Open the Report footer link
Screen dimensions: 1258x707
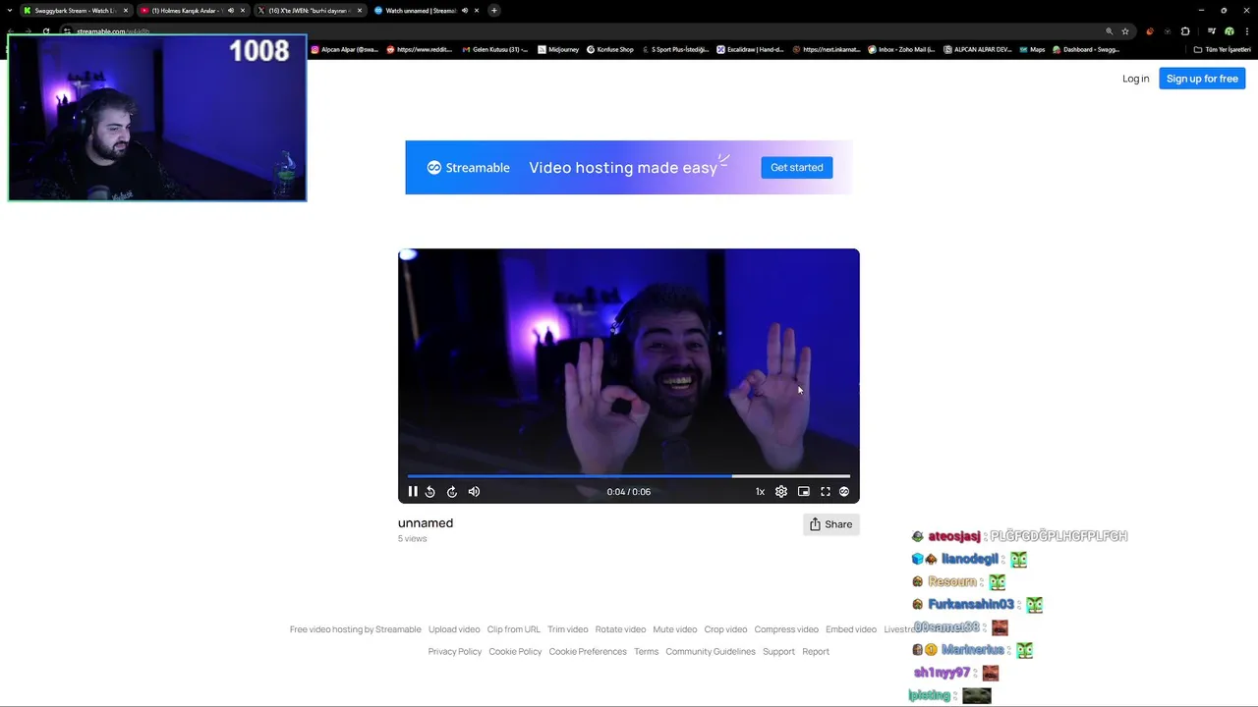pos(816,652)
